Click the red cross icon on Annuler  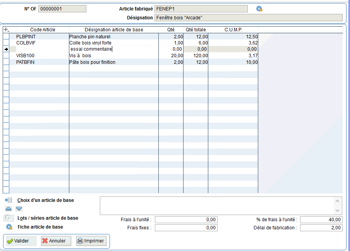(45, 241)
